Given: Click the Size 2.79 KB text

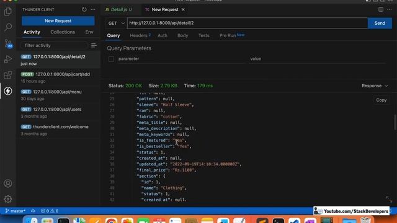Looking at the screenshot, I should (x=163, y=85).
